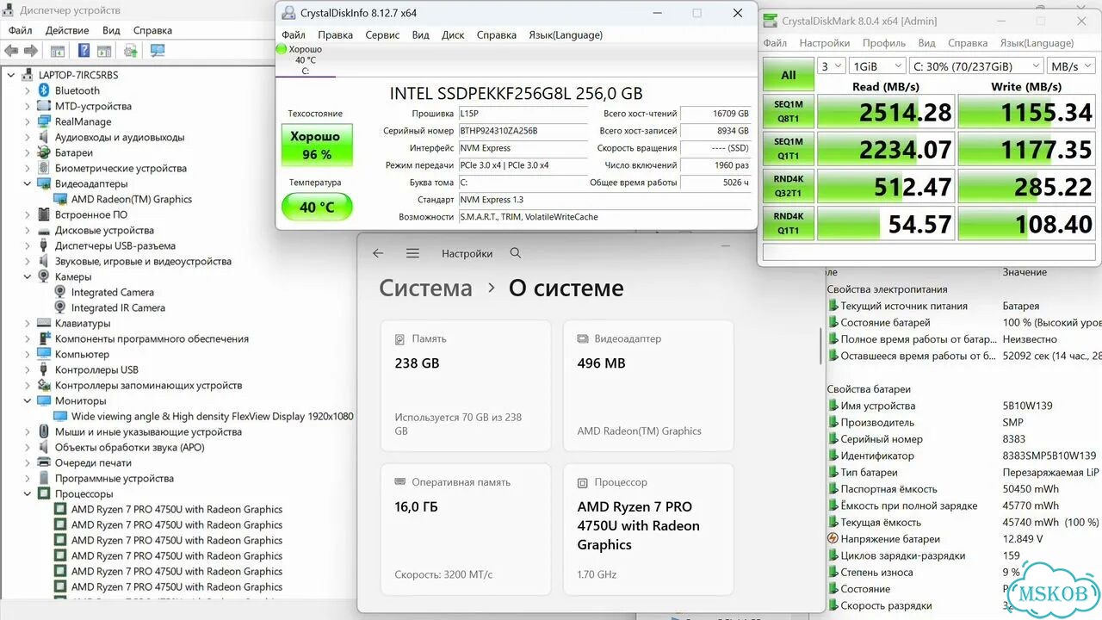Viewport: 1102px width, 620px height.
Task: Collapse the Мониторы category
Action: pyautogui.click(x=28, y=400)
